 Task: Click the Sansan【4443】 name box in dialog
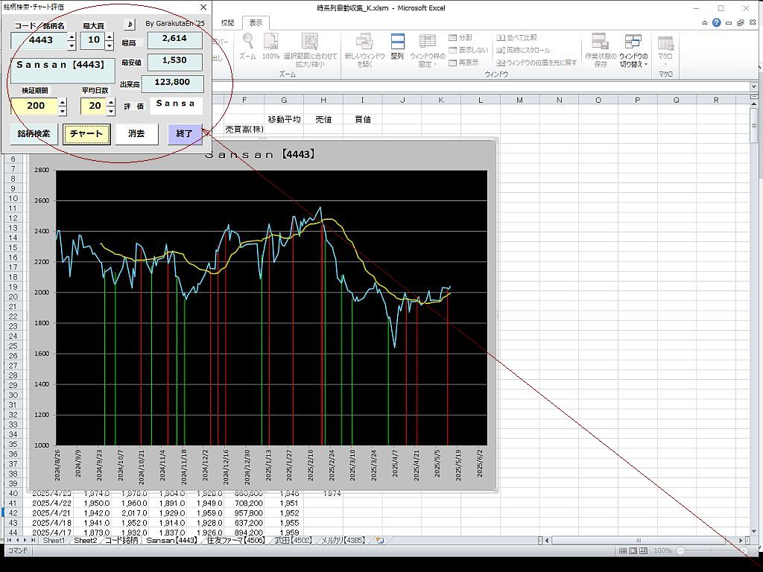63,71
